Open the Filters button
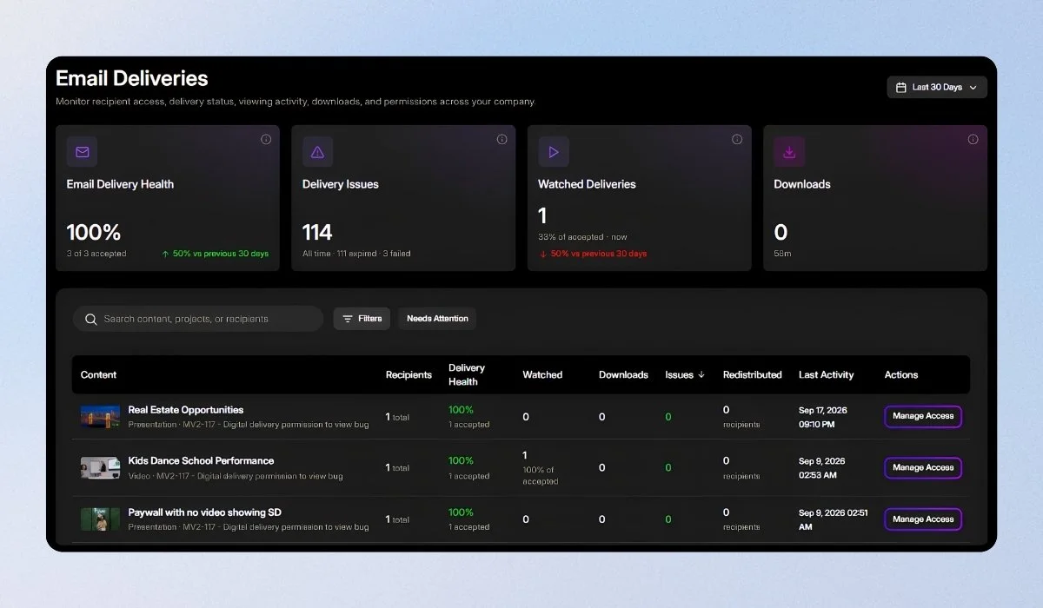 point(362,319)
